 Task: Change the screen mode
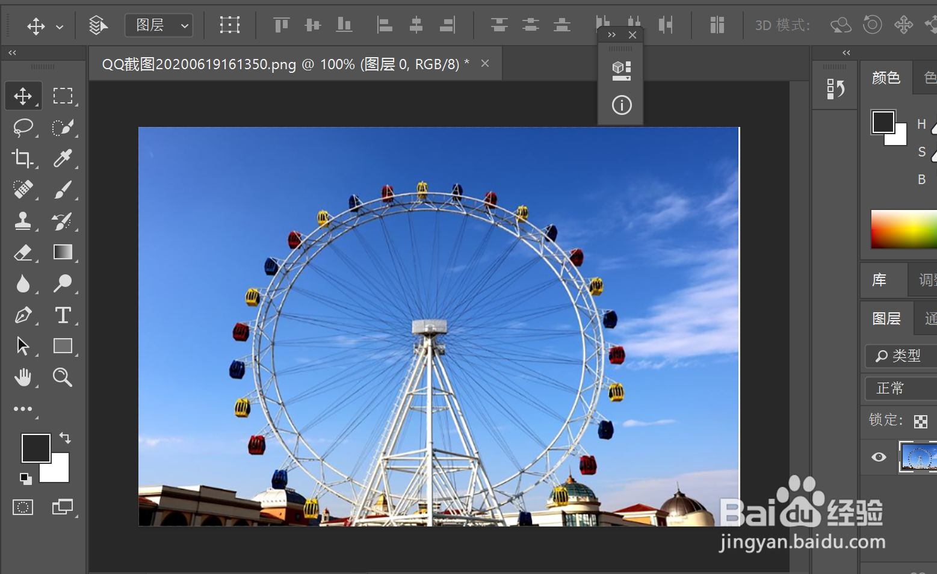tap(63, 507)
